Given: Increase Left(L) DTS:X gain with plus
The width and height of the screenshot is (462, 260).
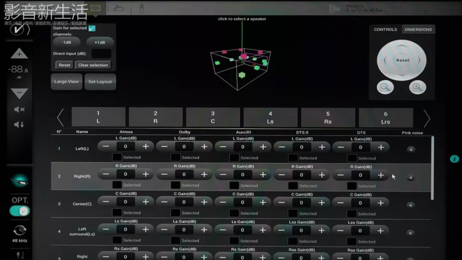Looking at the screenshot, I should 322,147.
